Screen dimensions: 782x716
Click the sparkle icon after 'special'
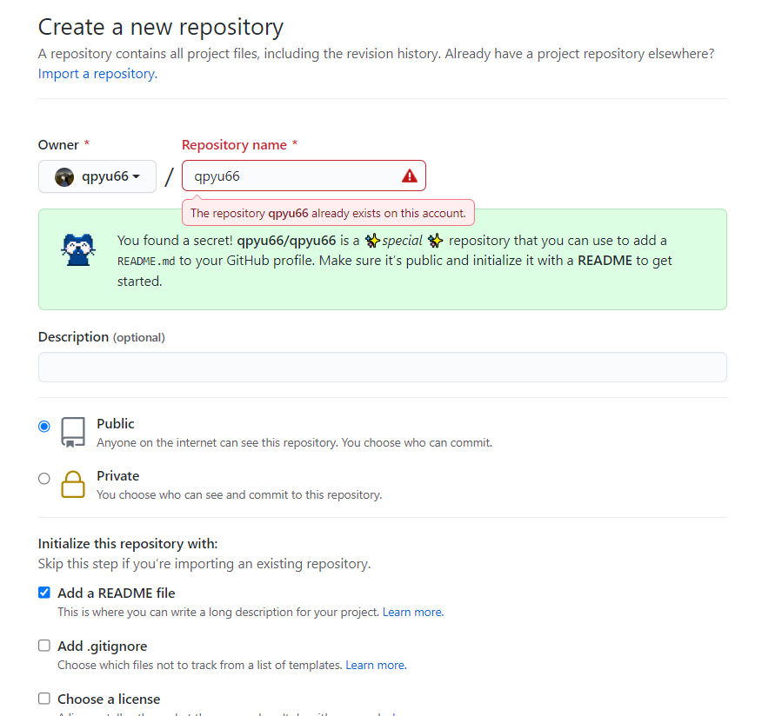click(436, 241)
